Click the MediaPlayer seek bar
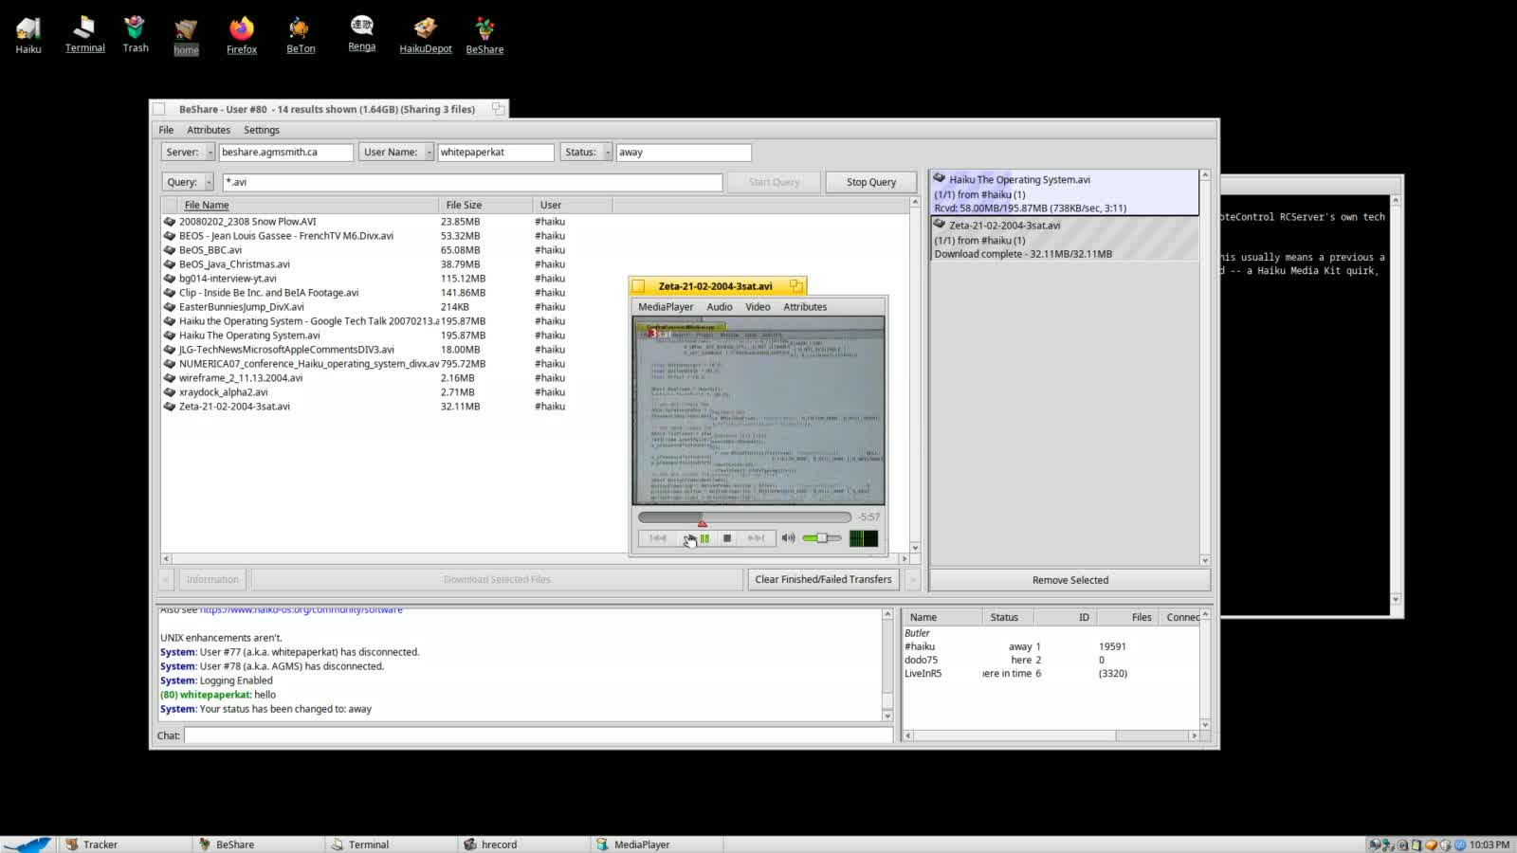Screen dimensions: 1517x853 point(744,517)
